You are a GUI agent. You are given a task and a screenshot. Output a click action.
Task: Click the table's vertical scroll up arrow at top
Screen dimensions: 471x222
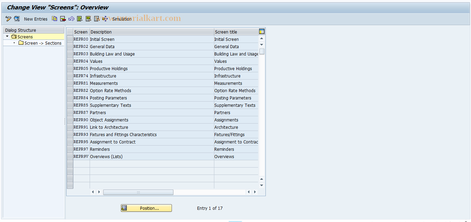tap(262, 38)
